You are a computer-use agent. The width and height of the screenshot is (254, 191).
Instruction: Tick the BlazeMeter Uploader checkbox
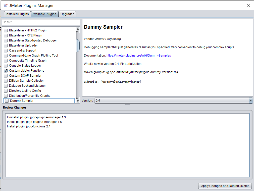[x=6, y=45]
